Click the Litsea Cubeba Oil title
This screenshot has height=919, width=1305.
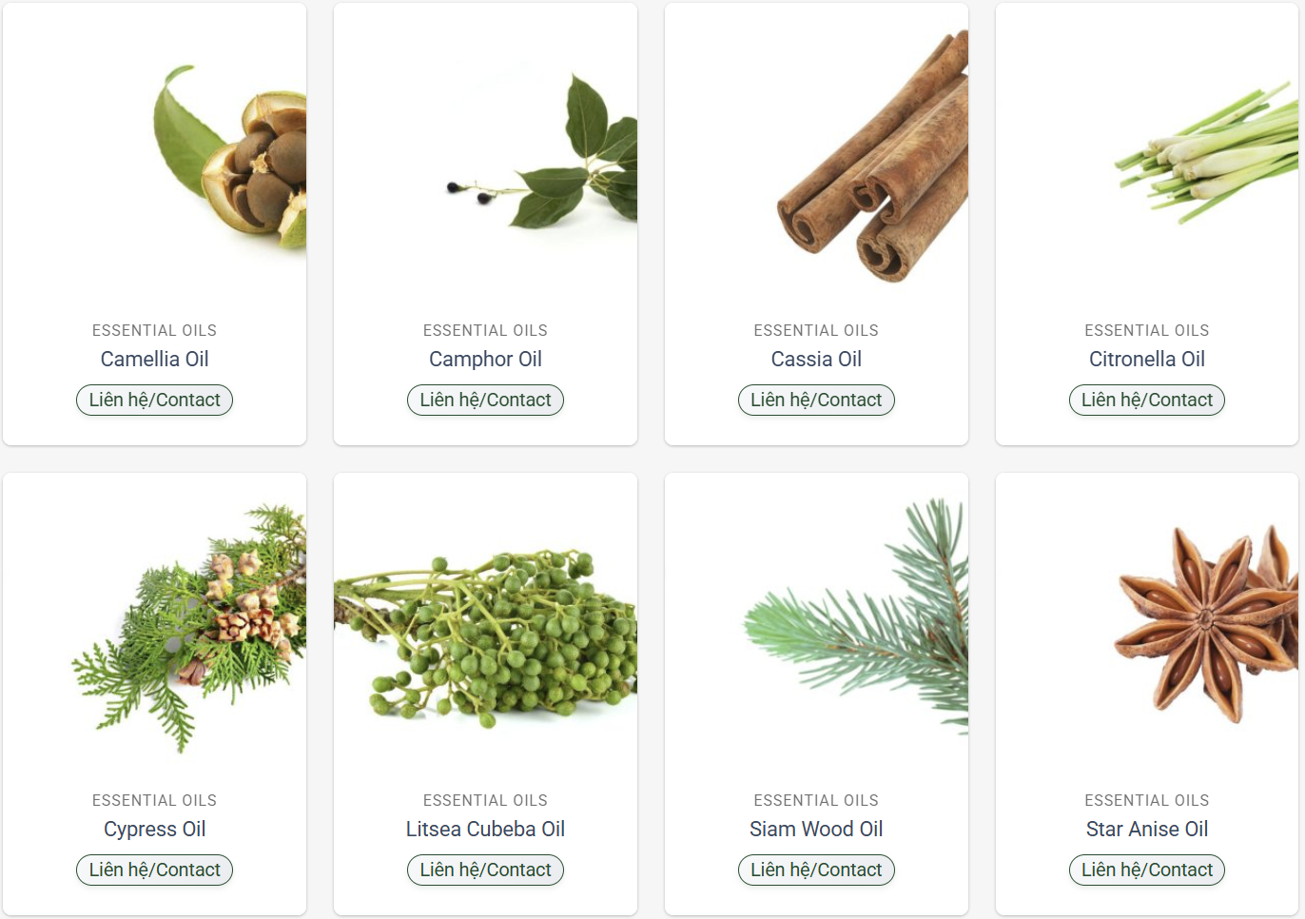click(x=485, y=830)
